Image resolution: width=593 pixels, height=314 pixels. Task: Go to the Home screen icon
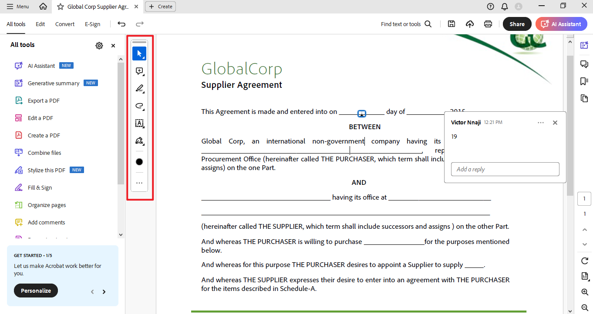[43, 7]
